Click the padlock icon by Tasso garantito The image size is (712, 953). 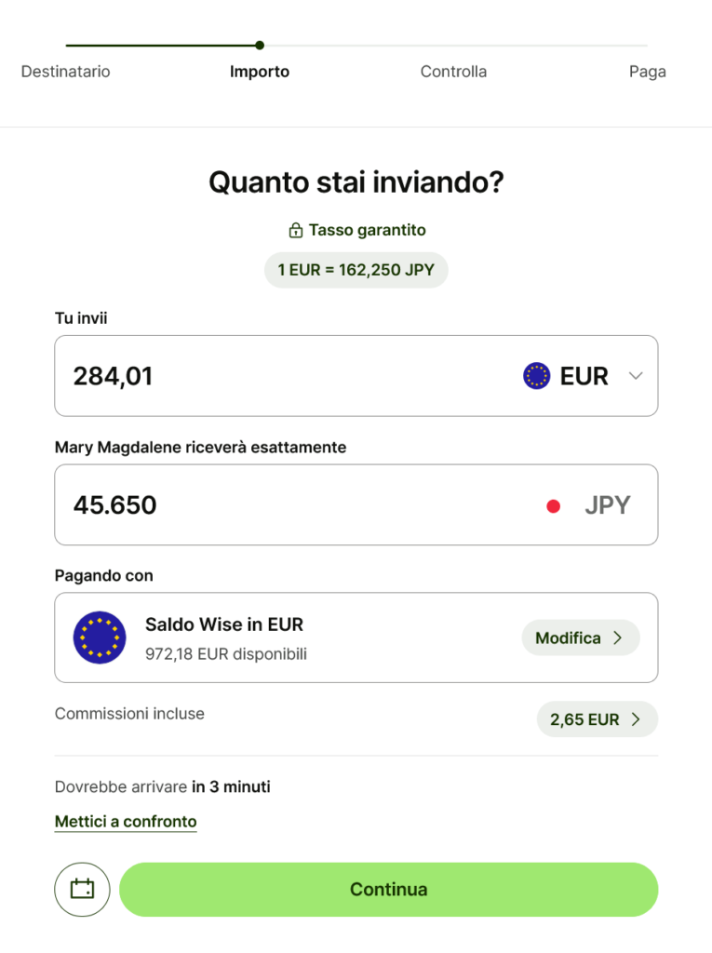(x=295, y=230)
